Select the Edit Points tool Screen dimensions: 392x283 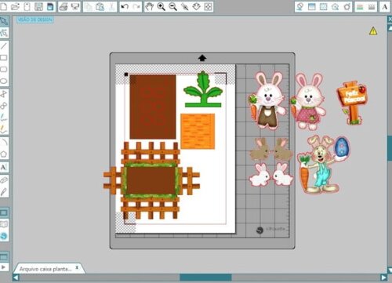[4, 33]
